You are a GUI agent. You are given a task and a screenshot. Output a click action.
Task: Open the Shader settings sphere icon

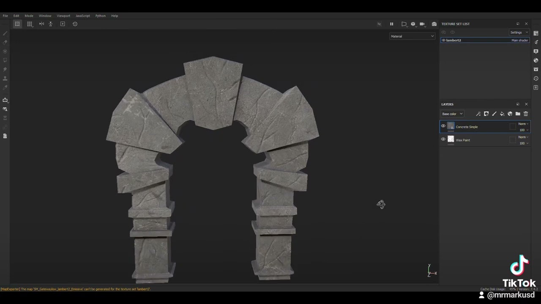(x=536, y=60)
